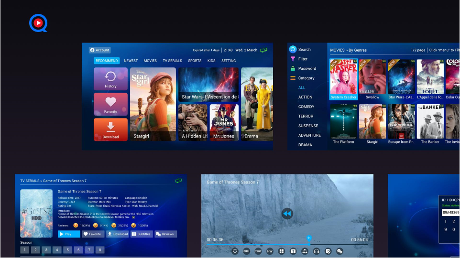Select the ACTION genre
The width and height of the screenshot is (460, 258).
pos(306,97)
